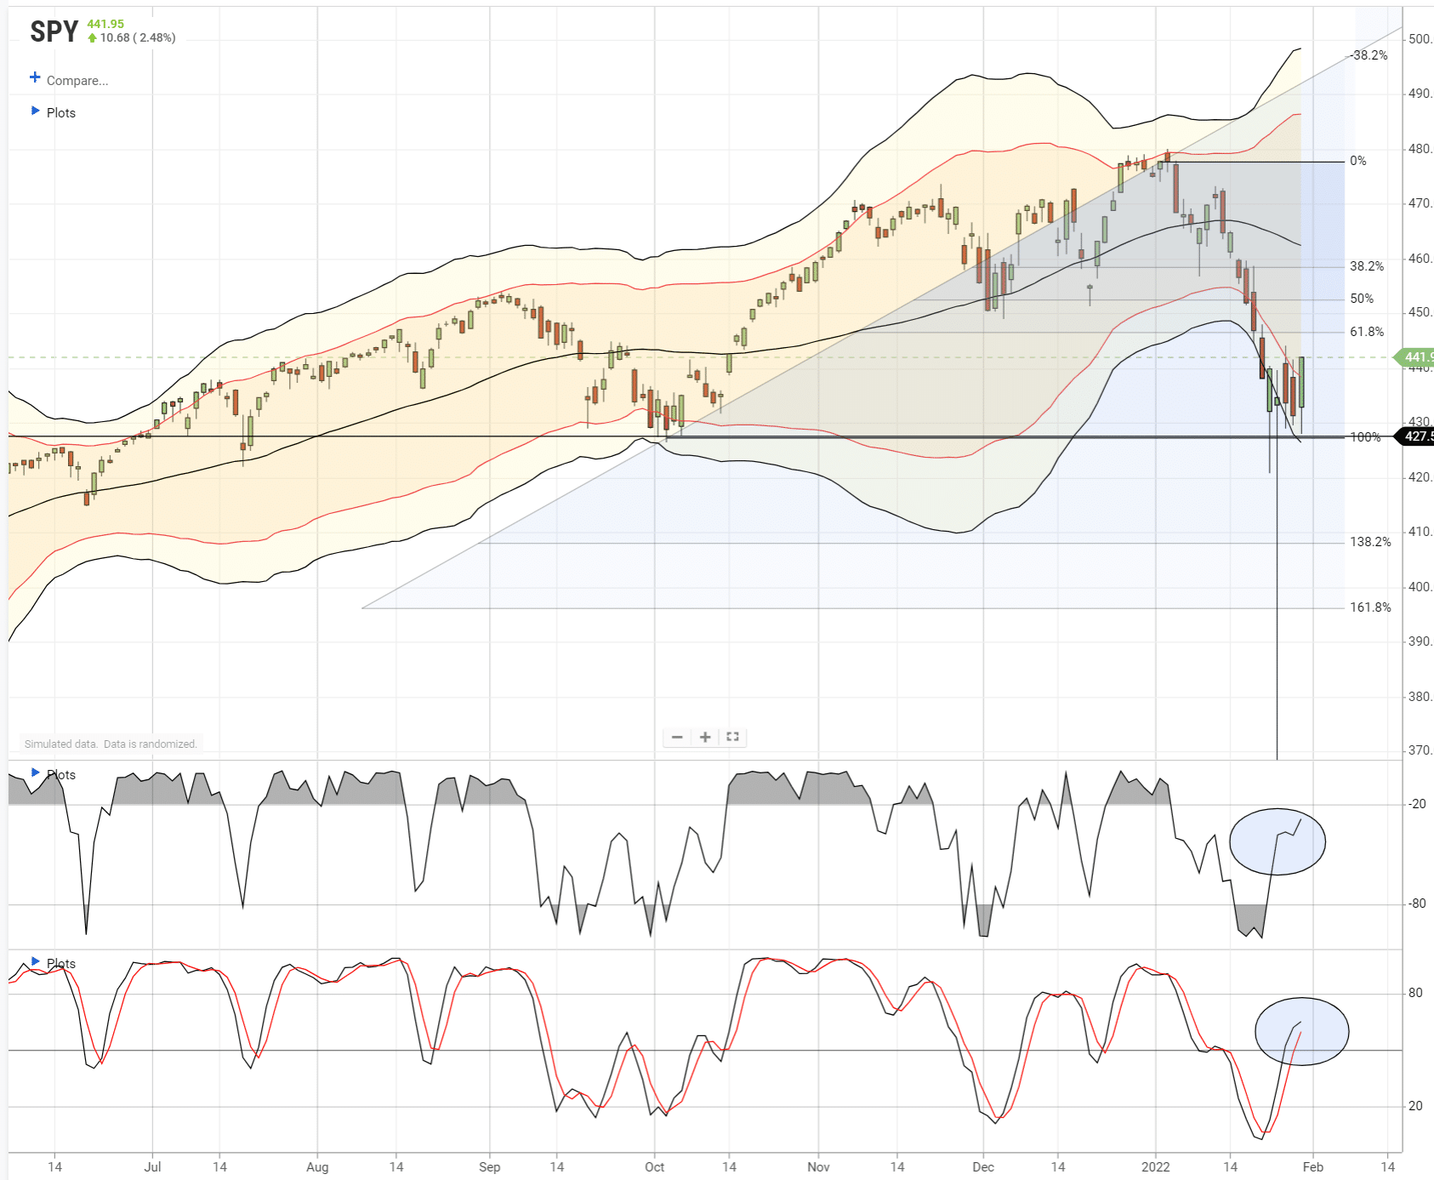Image resolution: width=1434 pixels, height=1180 pixels.
Task: Click the 10.68 (2.48%) price change
Action: click(138, 37)
